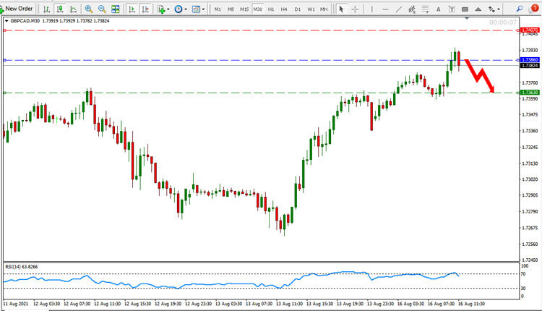The image size is (542, 311).
Task: Click the Arrows objects icon
Action: click(x=491, y=9)
